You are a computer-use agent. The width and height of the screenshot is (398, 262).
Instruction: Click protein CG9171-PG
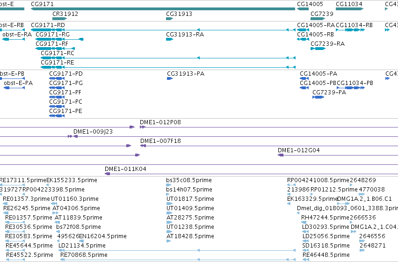[x=66, y=83]
